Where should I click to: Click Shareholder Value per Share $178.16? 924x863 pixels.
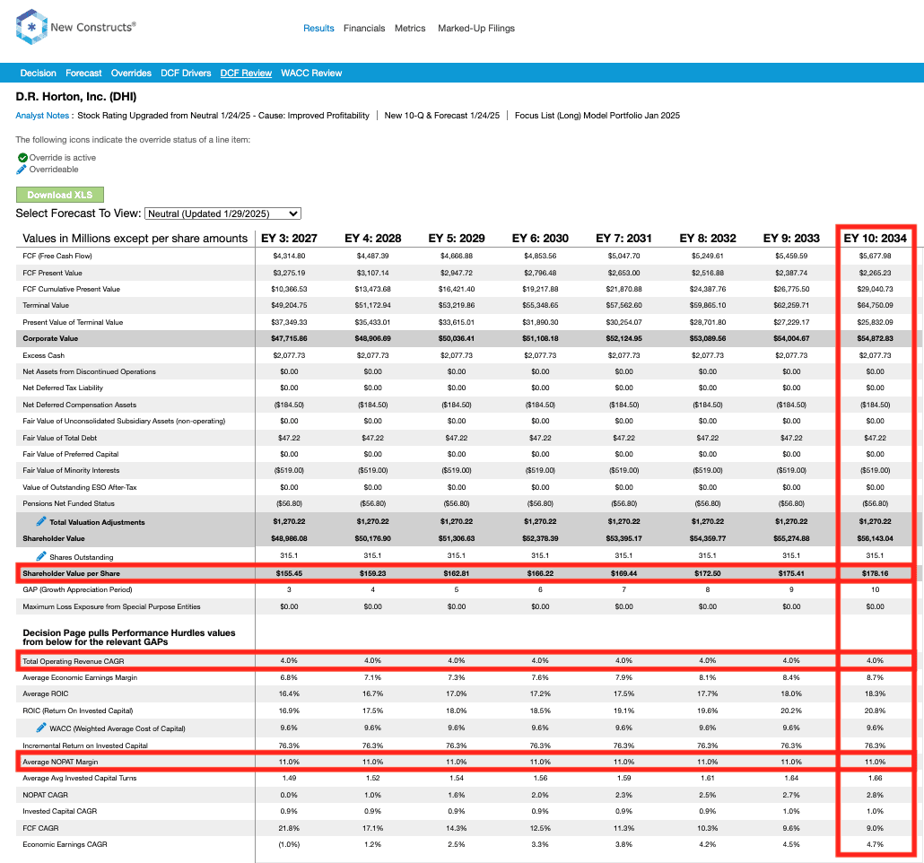[875, 573]
